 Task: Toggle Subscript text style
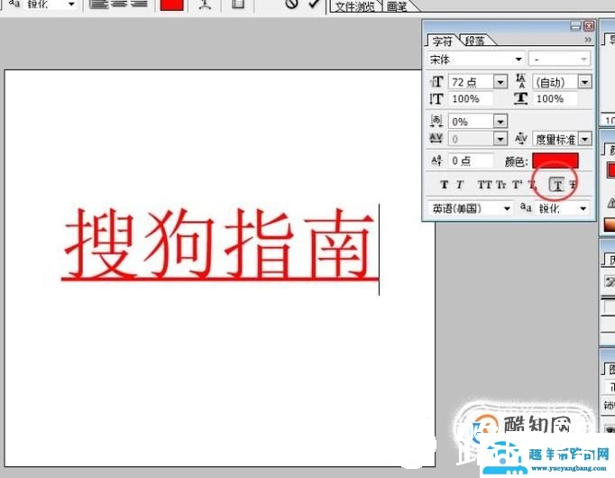(532, 185)
